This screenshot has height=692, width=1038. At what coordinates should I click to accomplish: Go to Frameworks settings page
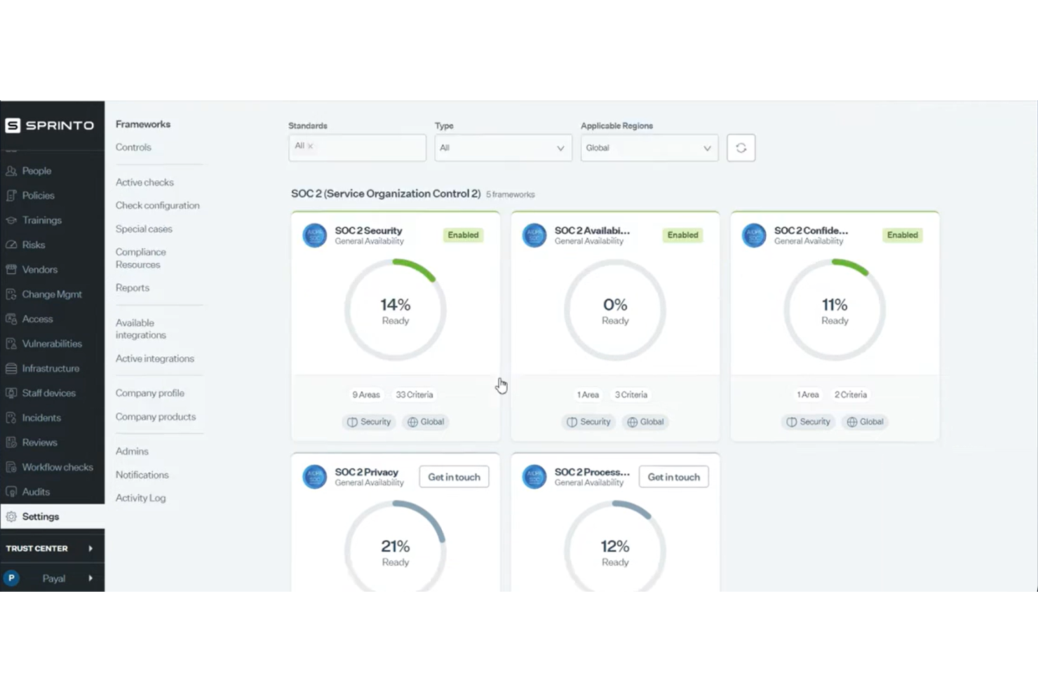[x=143, y=124]
